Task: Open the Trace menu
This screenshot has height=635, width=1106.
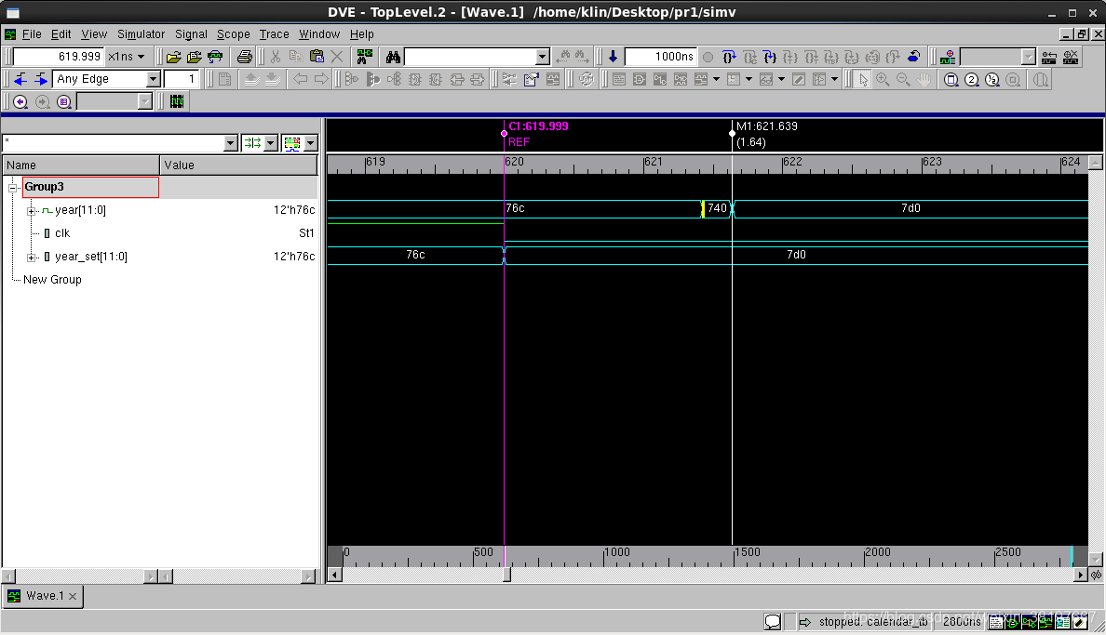Action: pyautogui.click(x=275, y=33)
